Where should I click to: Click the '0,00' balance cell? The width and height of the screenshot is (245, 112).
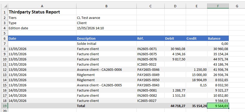coord(218,44)
